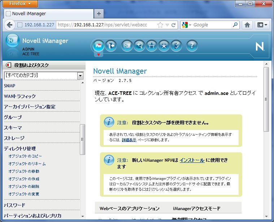Bookmark this page with the star icon

click(x=160, y=25)
